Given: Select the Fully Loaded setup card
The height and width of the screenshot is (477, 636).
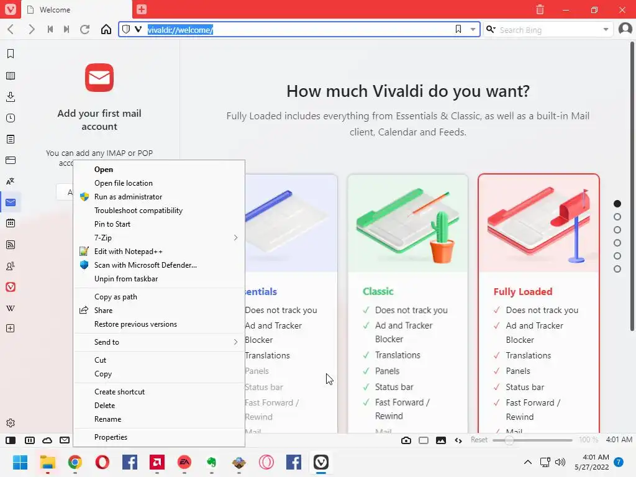Looking at the screenshot, I should [x=538, y=303].
